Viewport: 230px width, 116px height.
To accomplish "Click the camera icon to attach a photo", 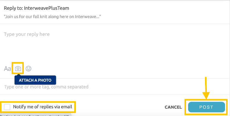I will [18, 69].
